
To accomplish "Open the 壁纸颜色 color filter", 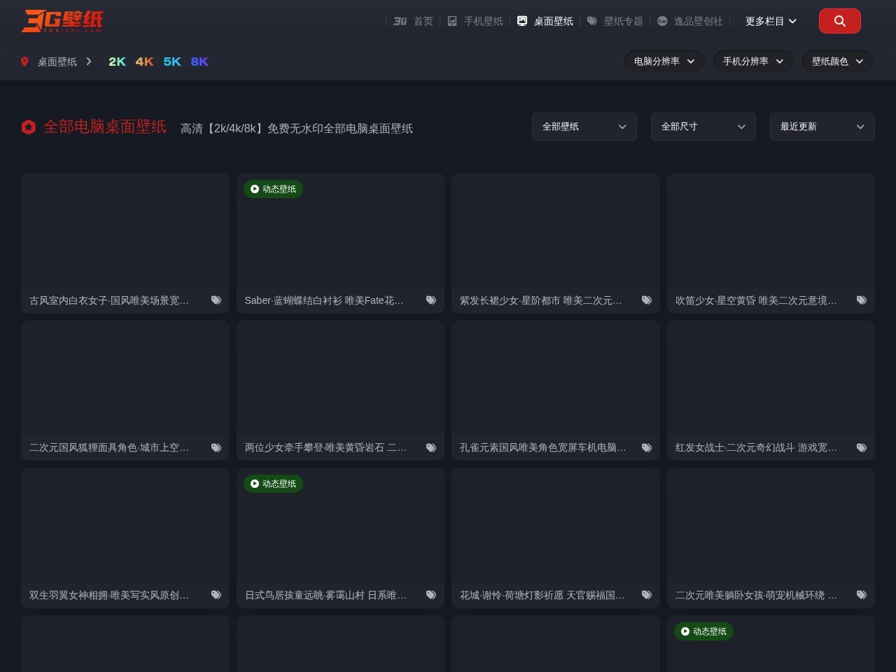I will 837,62.
